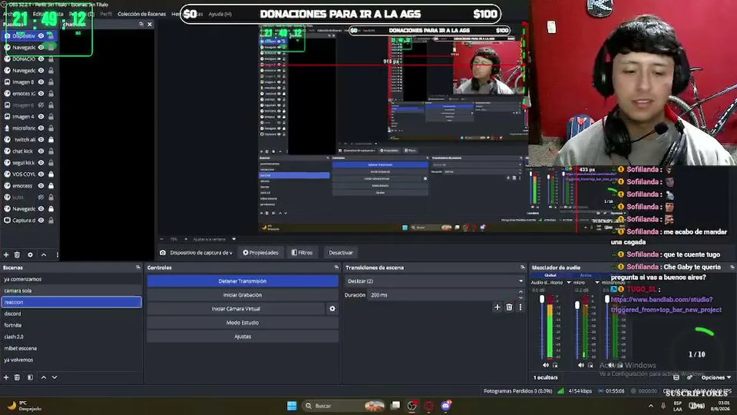
Task: Toggle lock on twitch ali source
Action: (x=51, y=139)
